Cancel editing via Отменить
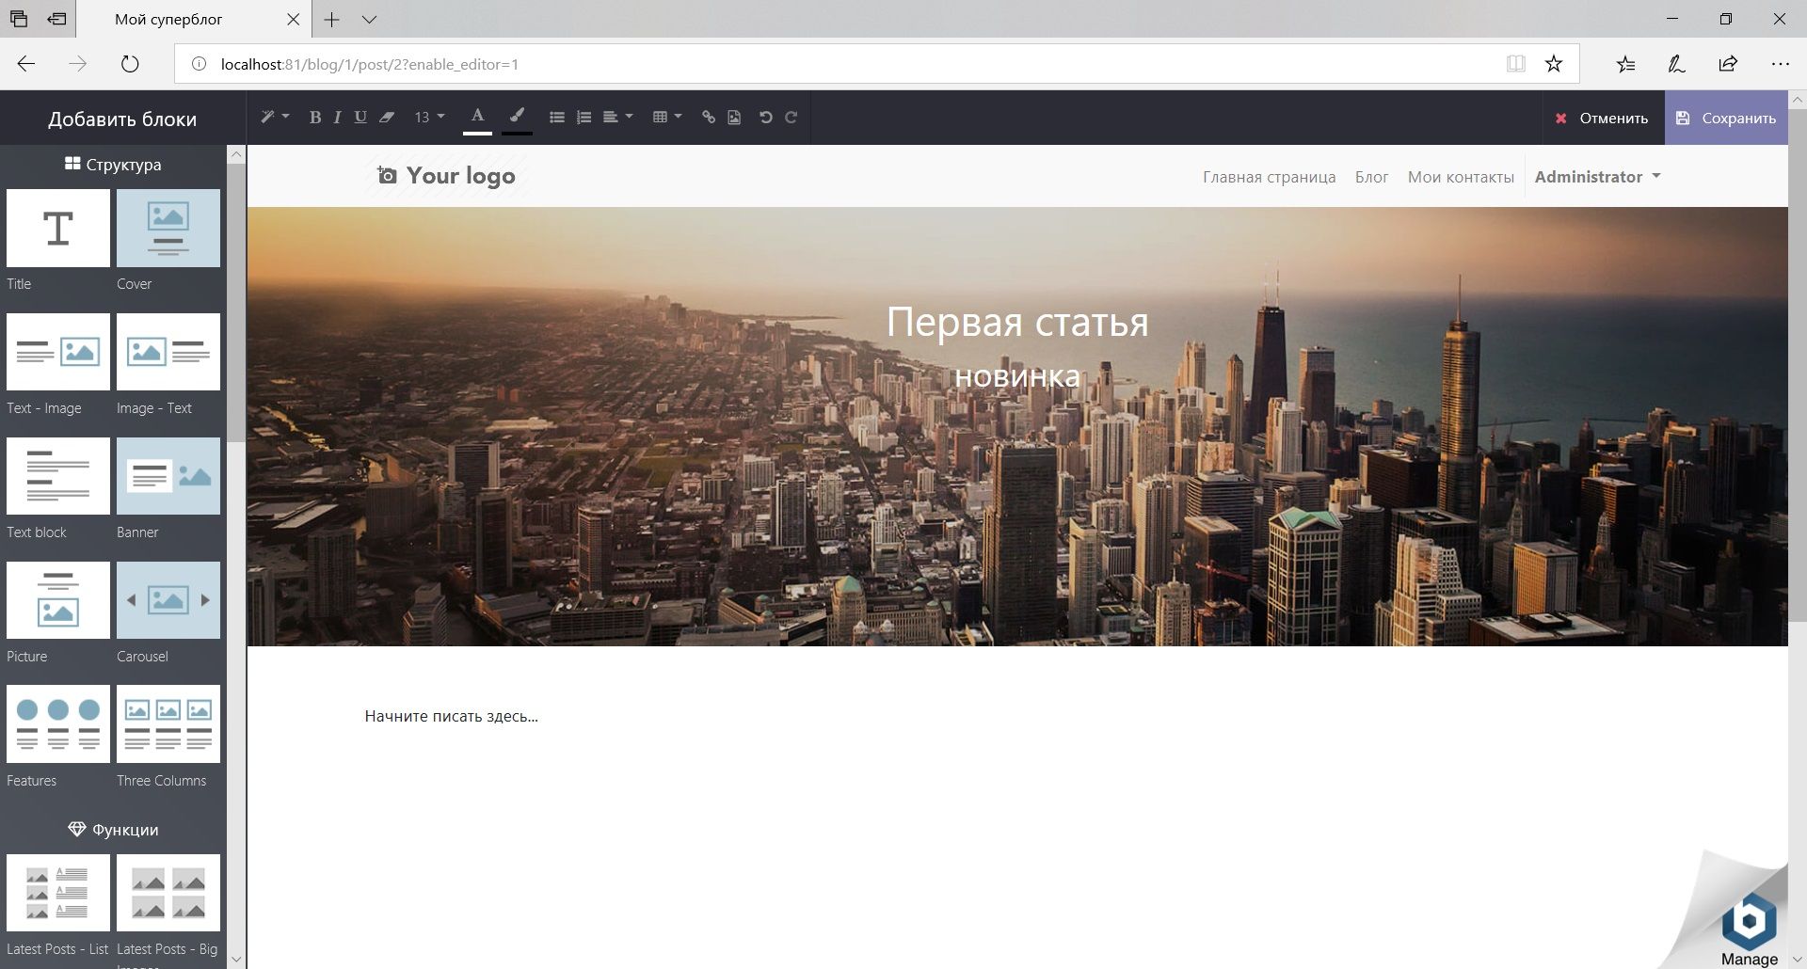This screenshot has height=969, width=1807. (x=1601, y=118)
